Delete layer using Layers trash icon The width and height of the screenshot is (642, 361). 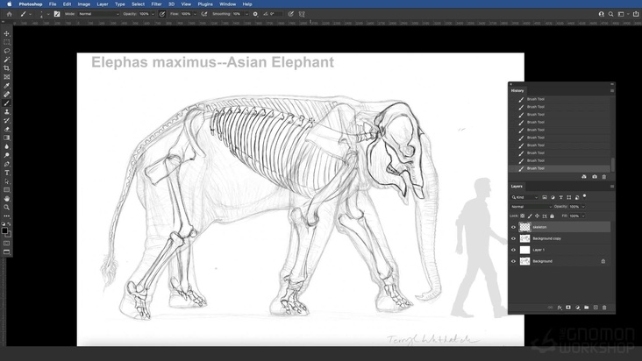tap(604, 308)
